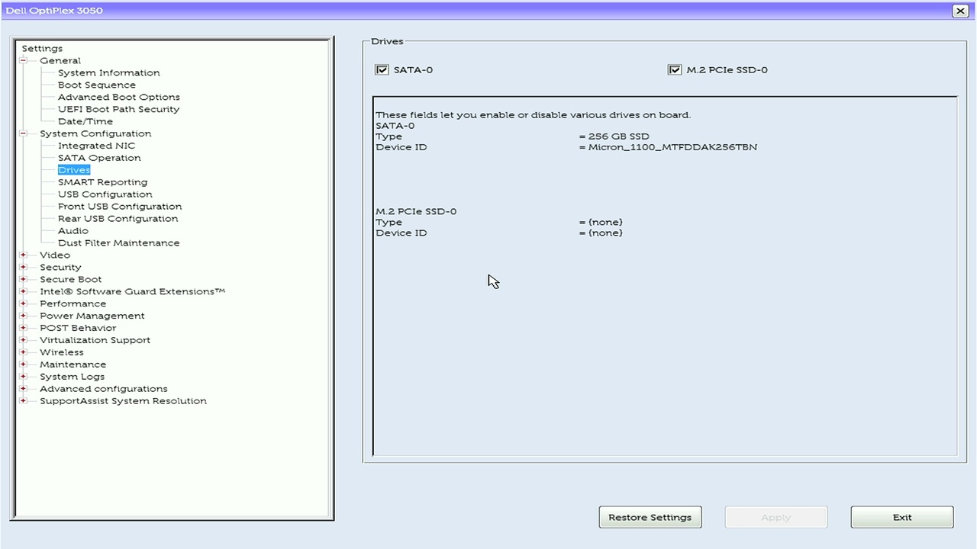Image resolution: width=977 pixels, height=549 pixels.
Task: Select the Advanced configurations category label
Action: [x=104, y=389]
